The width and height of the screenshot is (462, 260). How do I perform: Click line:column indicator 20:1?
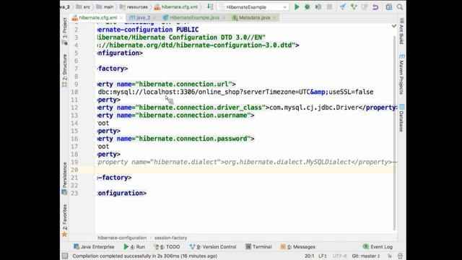(309, 256)
